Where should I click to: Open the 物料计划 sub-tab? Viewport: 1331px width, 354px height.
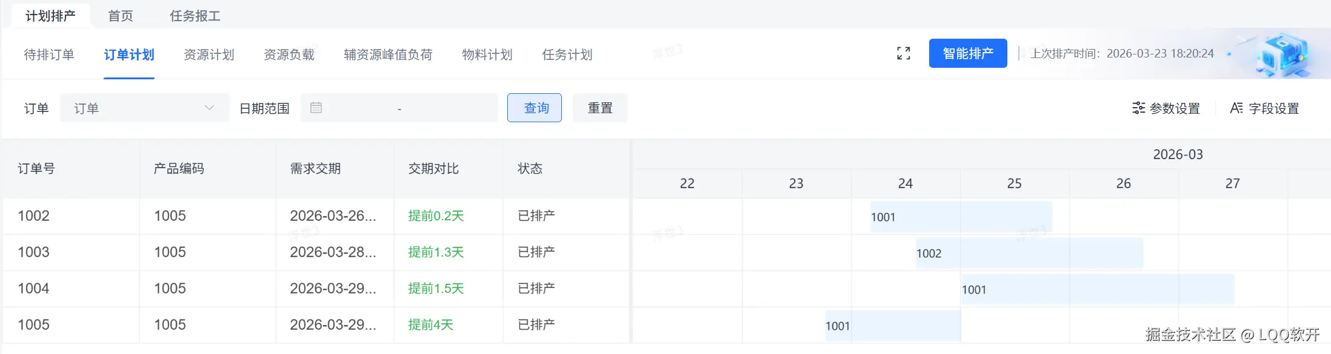pos(487,55)
